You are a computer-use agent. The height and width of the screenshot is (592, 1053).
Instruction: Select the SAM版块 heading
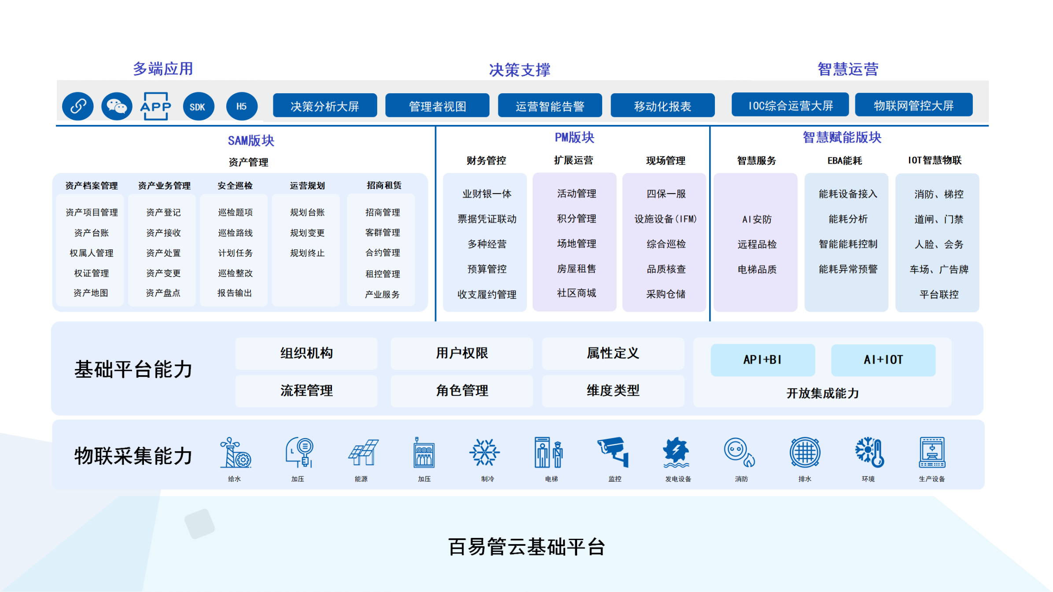[x=251, y=141]
